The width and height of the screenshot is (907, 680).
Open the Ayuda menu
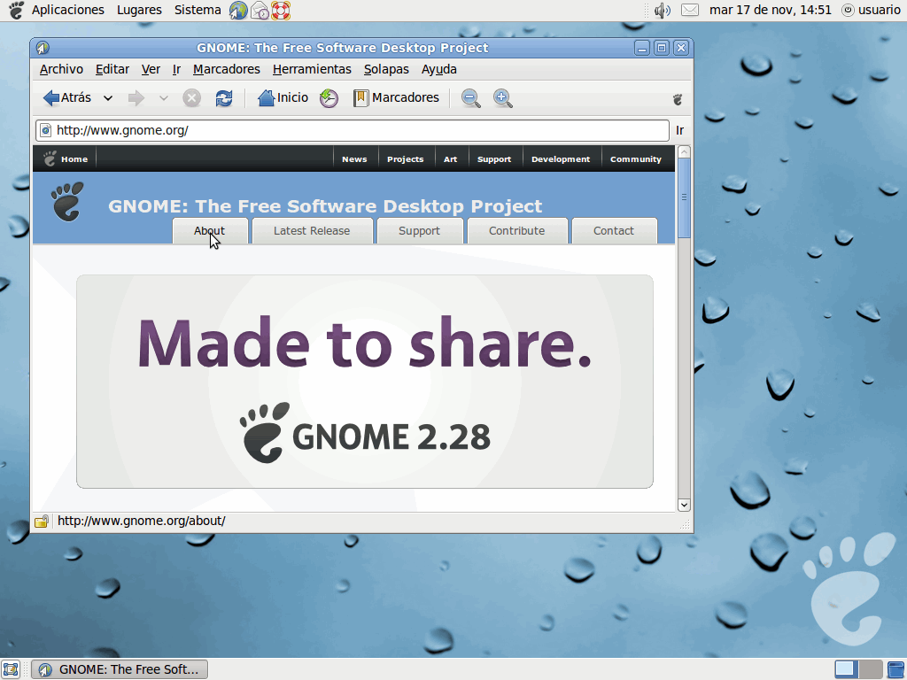coord(439,69)
